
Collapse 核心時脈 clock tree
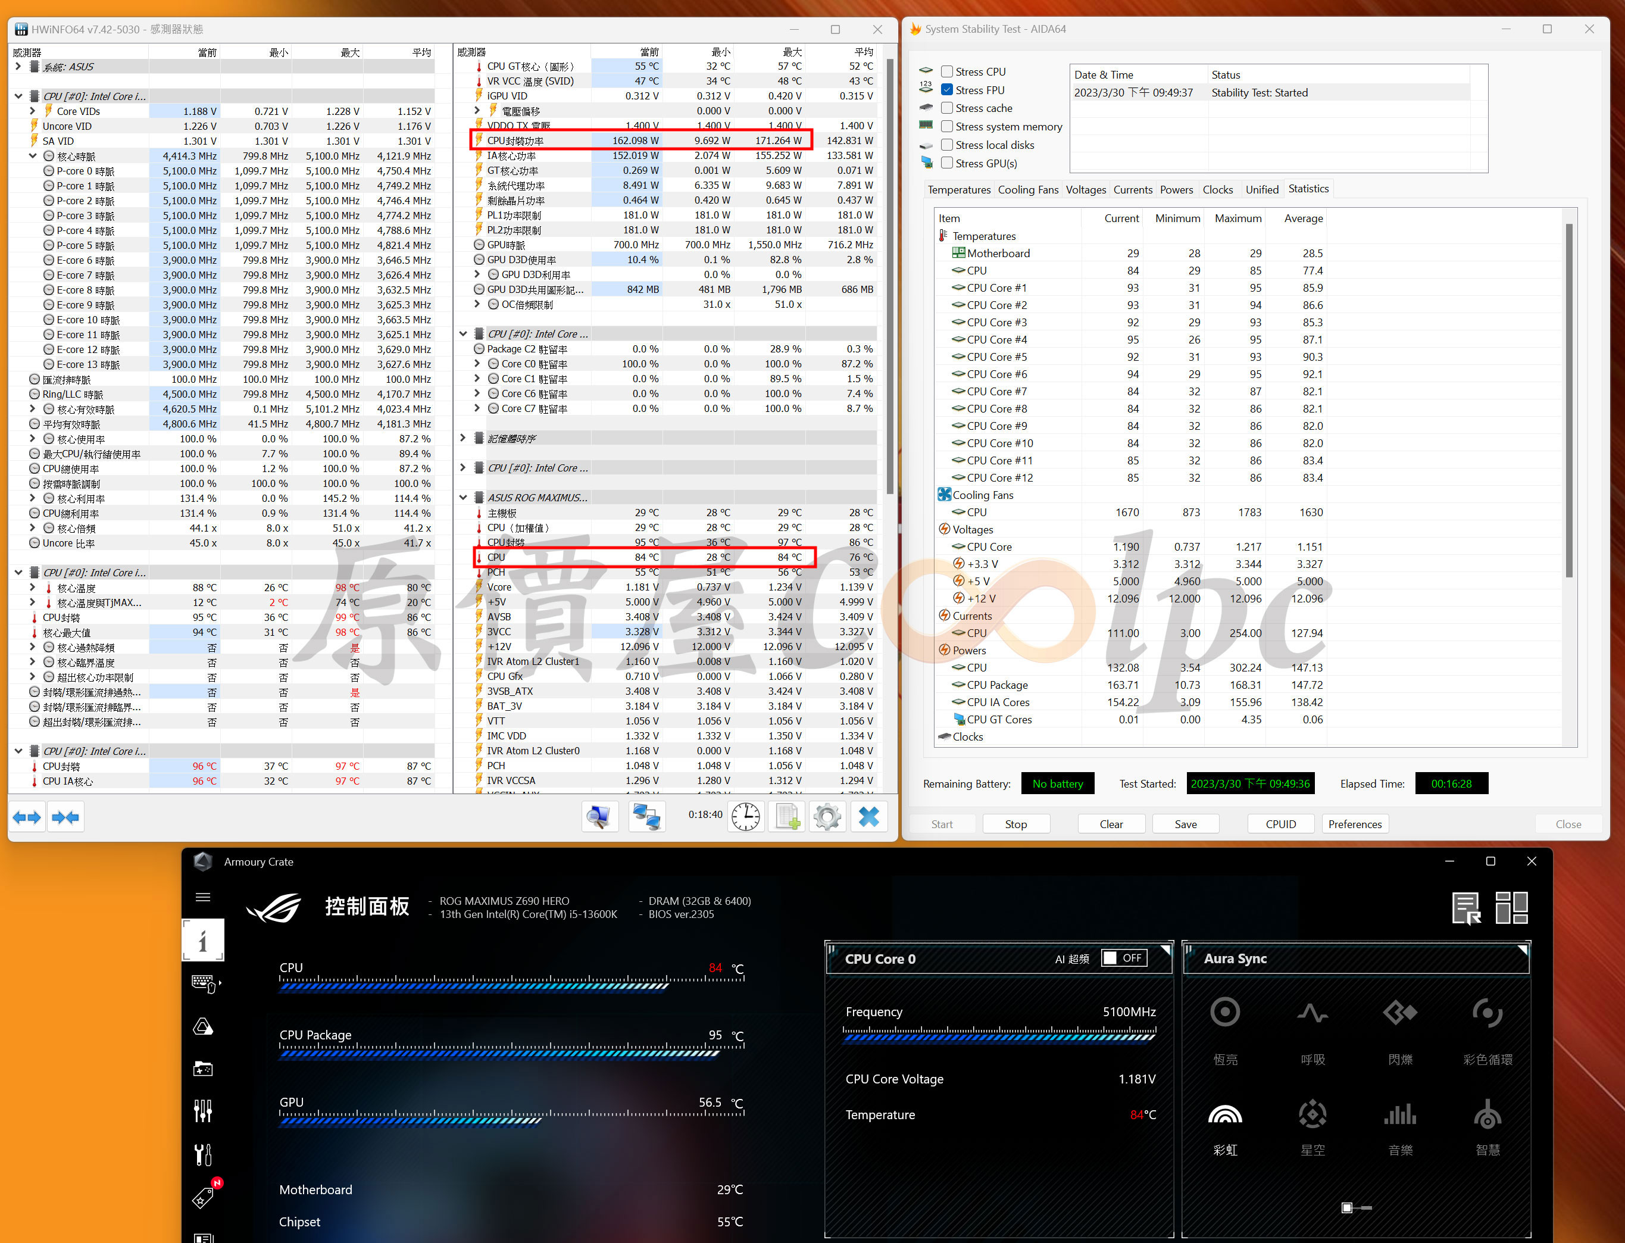pos(33,156)
